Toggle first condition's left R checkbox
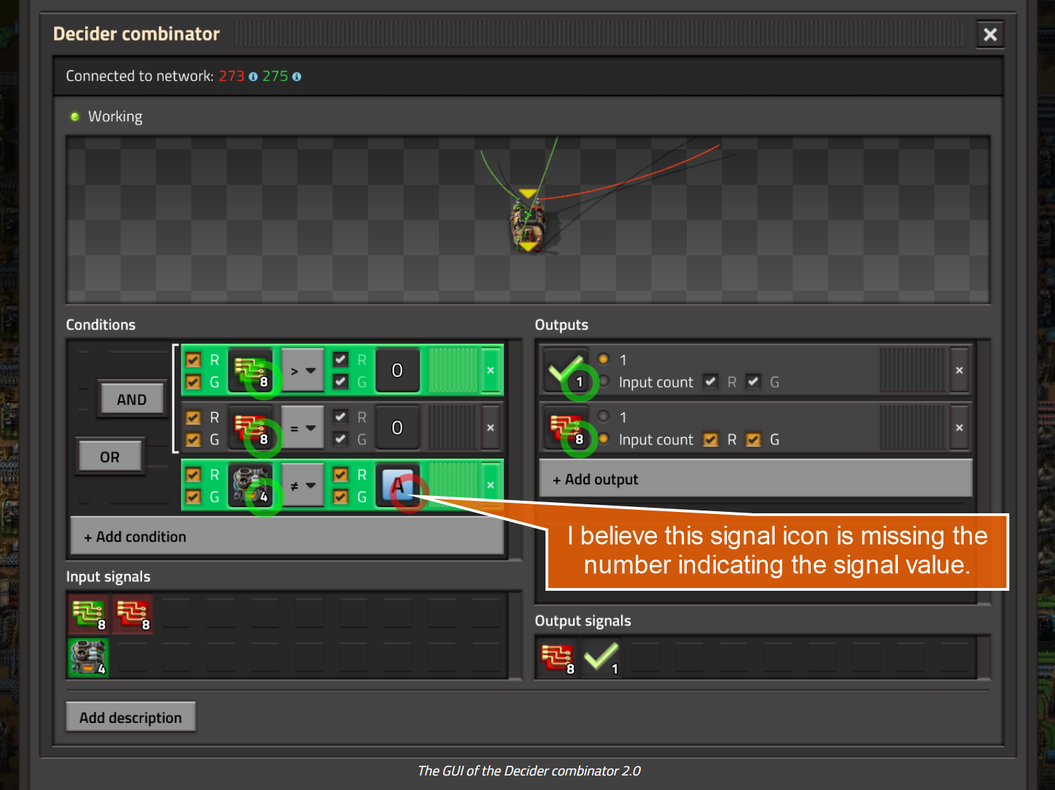Screen dimensions: 1055x790 (194, 360)
